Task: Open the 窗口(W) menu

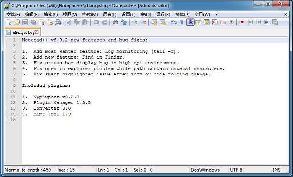Action: point(202,14)
